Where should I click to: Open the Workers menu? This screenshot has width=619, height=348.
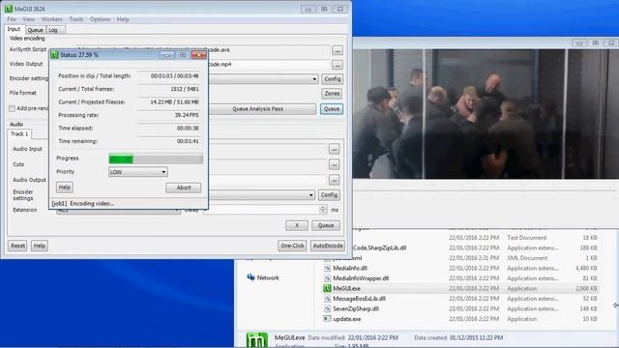[51, 19]
